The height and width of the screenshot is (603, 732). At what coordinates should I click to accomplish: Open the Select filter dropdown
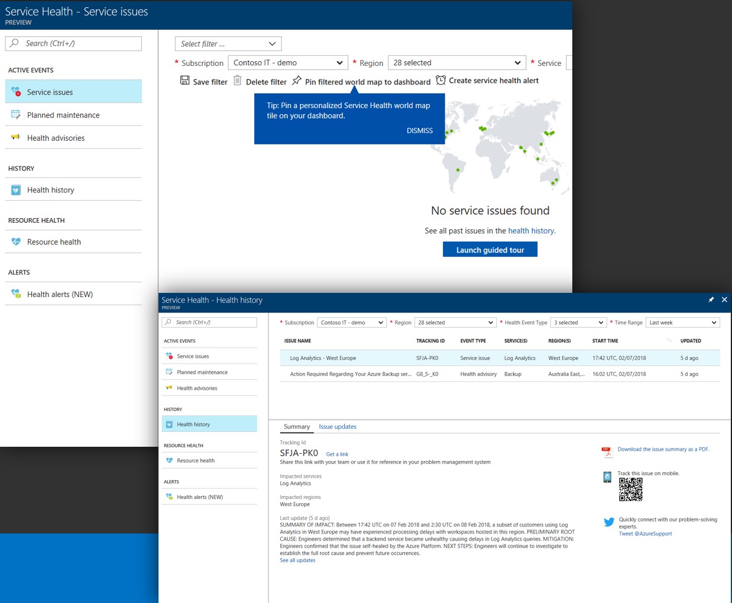(228, 44)
